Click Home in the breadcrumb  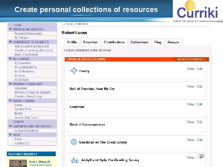pyautogui.click(x=69, y=24)
